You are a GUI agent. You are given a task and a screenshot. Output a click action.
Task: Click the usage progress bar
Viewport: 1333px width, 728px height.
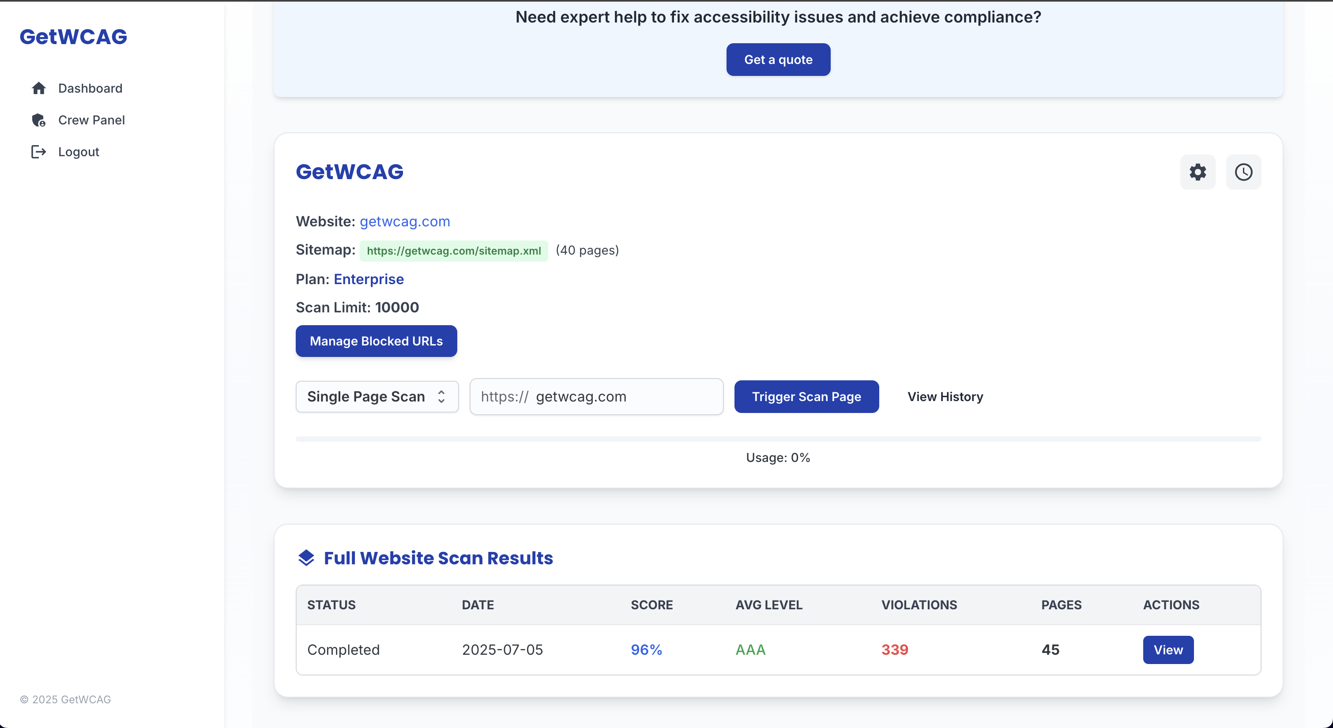(778, 439)
